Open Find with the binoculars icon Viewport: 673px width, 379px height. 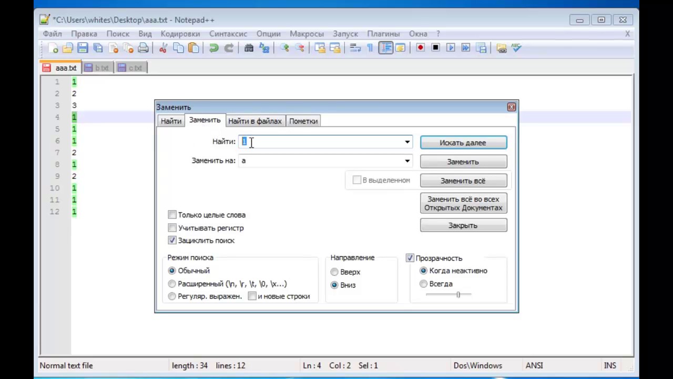click(249, 48)
